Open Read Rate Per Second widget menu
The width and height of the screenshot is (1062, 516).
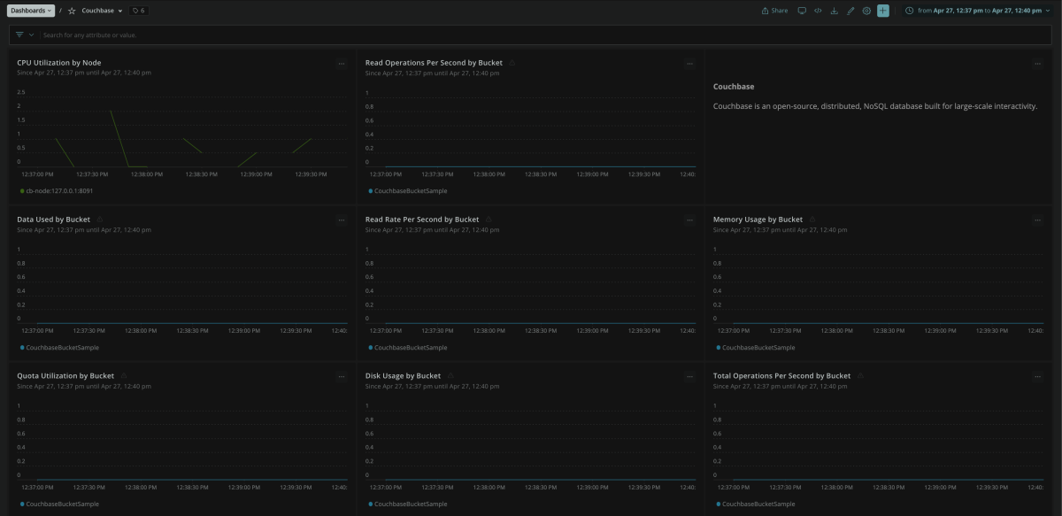click(689, 219)
